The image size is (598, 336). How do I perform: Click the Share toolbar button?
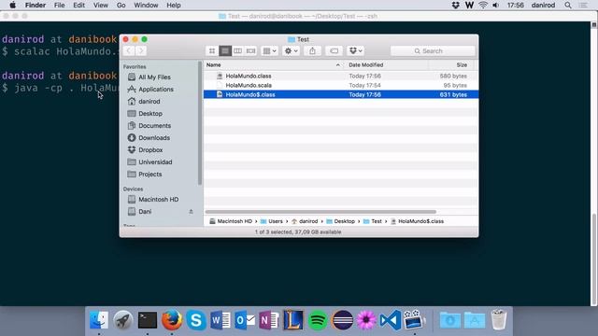point(312,50)
